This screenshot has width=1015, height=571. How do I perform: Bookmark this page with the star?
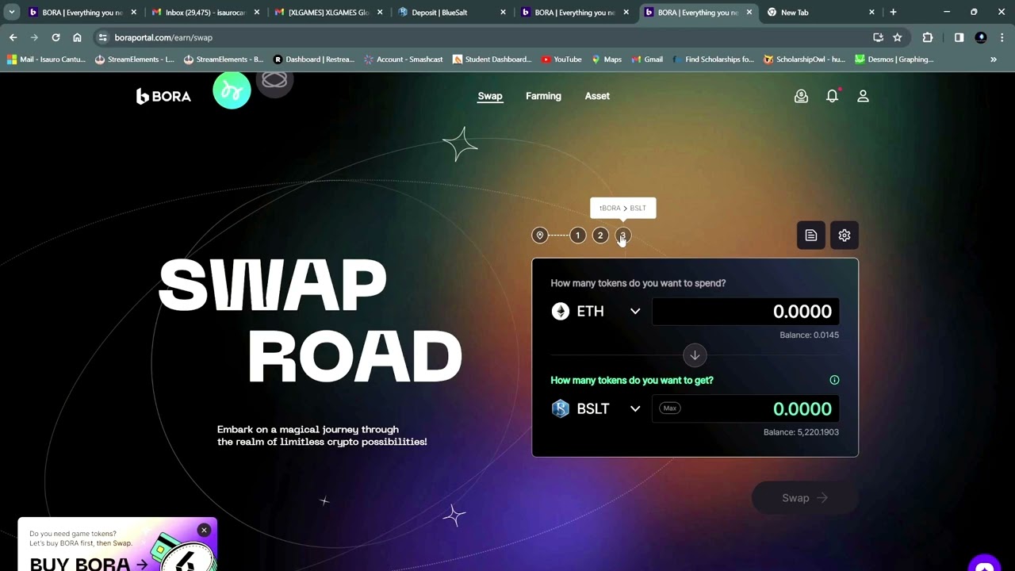coord(897,37)
